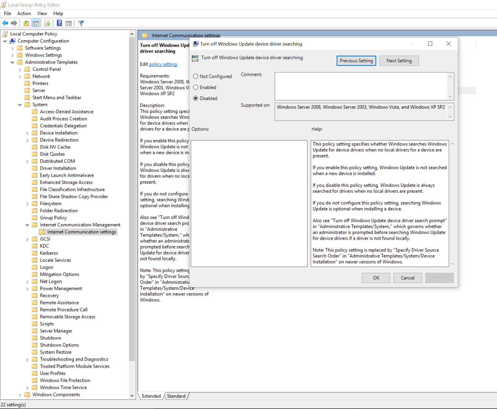Click the empty Options pane
This screenshot has width=497, height=409.
(x=249, y=203)
